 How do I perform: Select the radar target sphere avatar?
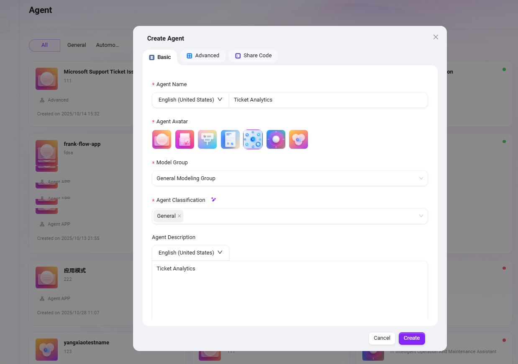tap(276, 140)
